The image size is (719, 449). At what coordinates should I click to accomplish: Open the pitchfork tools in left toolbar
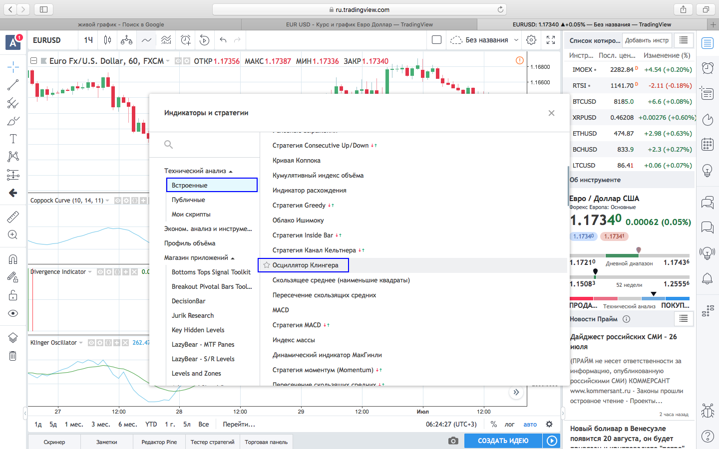pos(13,103)
